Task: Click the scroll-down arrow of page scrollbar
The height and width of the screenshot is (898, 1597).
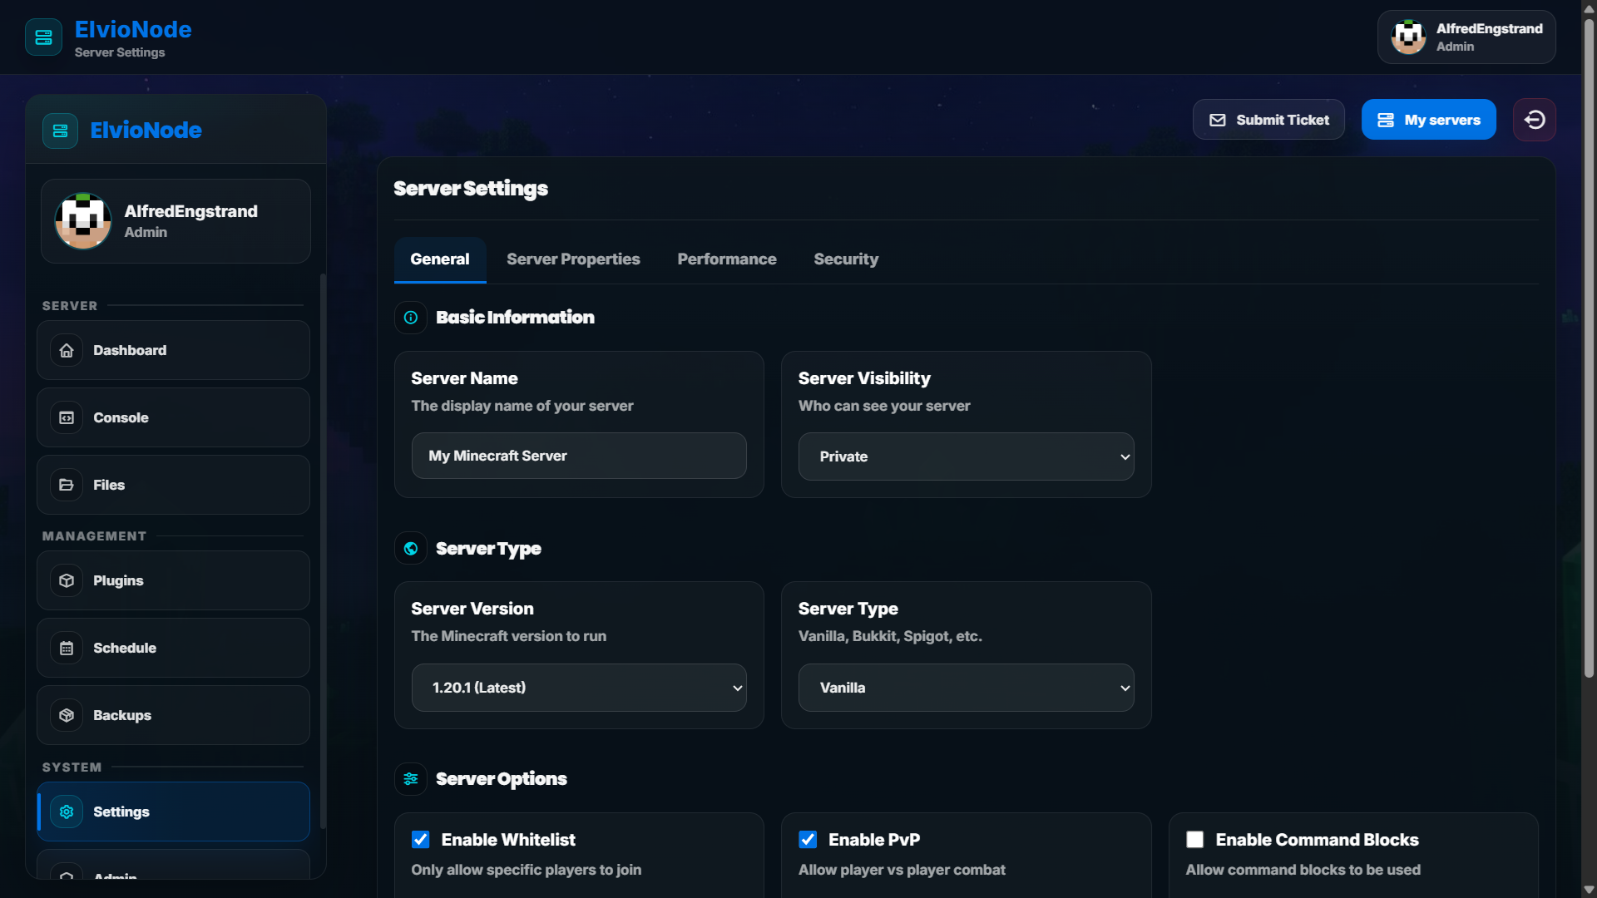Action: [x=1589, y=890]
